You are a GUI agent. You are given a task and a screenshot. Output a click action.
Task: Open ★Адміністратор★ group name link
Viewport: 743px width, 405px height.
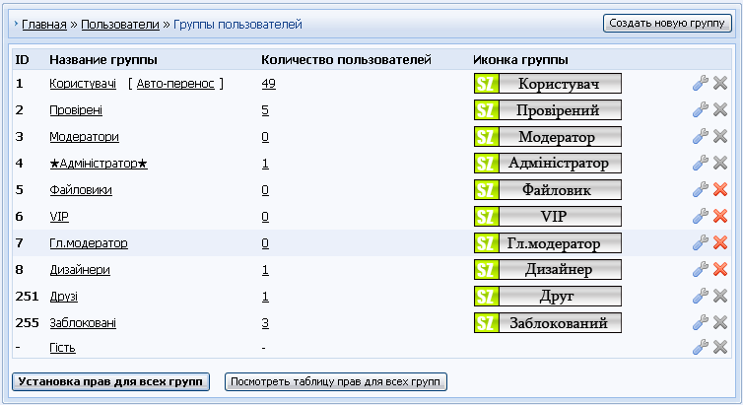click(x=99, y=164)
